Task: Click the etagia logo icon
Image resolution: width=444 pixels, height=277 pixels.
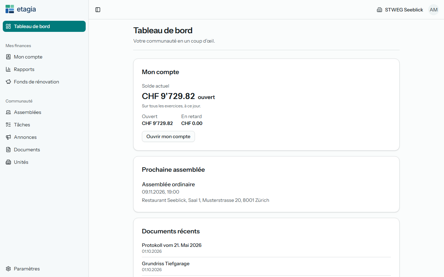Action: [10, 9]
